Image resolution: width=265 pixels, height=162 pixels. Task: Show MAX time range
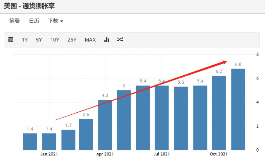[x=90, y=40]
